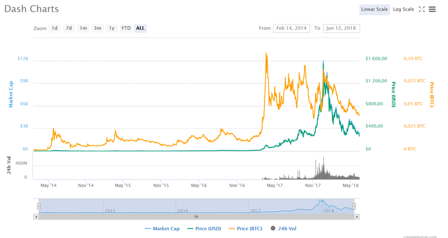Viewport: 448px width, 238px height.
Task: Click the Market Cap axis title
Action: click(11, 94)
